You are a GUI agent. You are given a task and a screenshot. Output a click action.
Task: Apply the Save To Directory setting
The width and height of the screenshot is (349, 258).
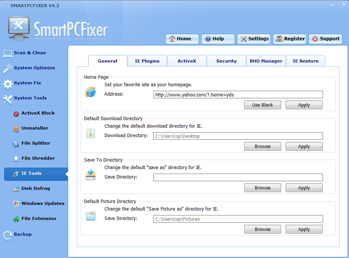pos(304,188)
